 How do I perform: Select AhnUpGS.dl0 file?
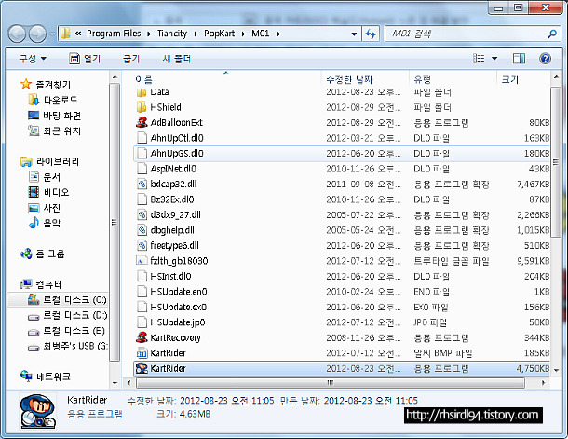(x=343, y=154)
